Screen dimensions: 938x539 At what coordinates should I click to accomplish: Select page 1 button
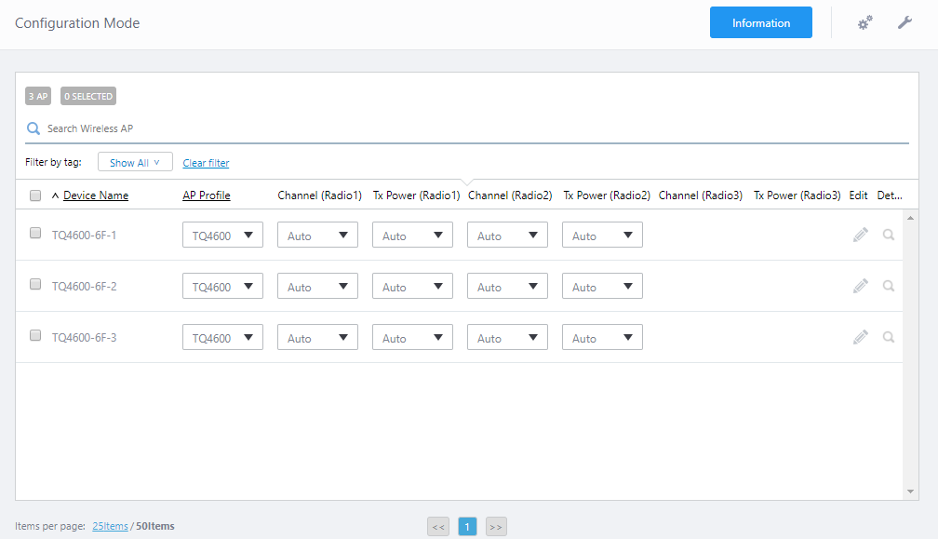(x=467, y=527)
